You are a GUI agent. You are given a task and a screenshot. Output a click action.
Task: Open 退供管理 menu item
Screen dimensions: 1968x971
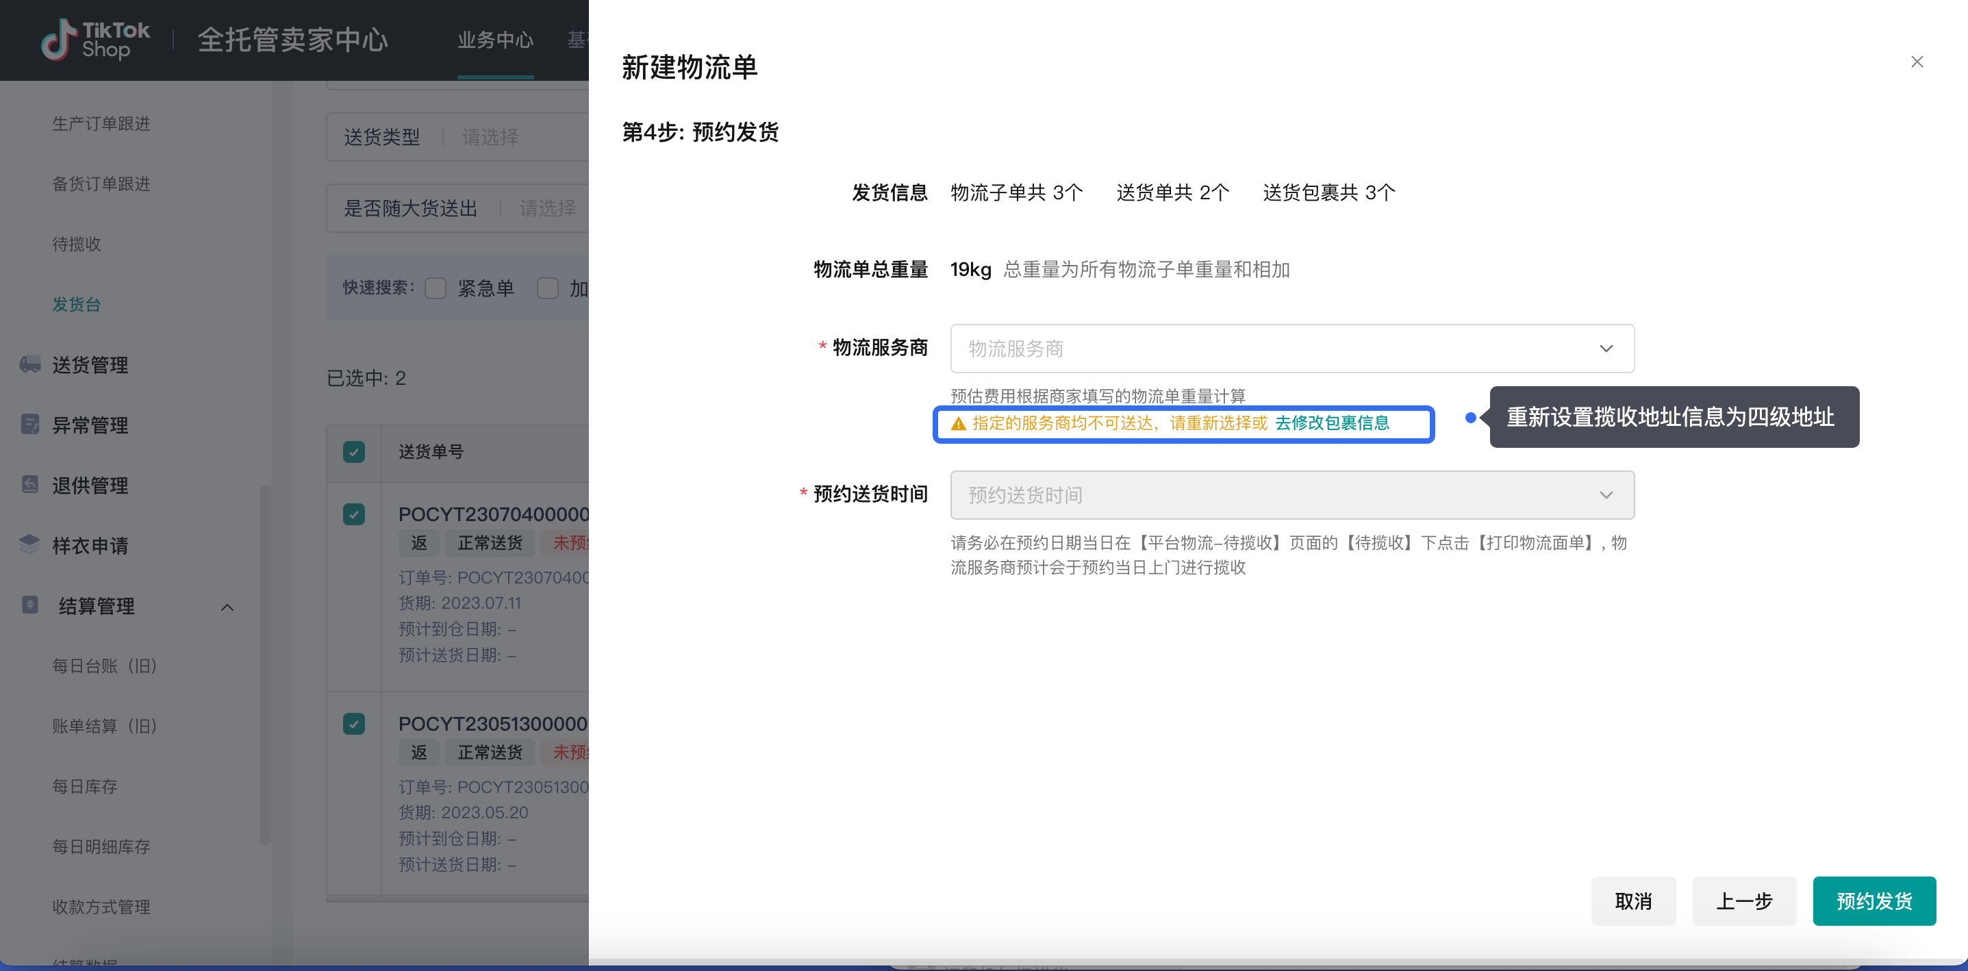point(90,485)
